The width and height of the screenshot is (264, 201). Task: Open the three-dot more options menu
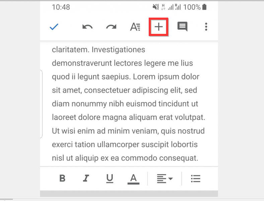(206, 27)
